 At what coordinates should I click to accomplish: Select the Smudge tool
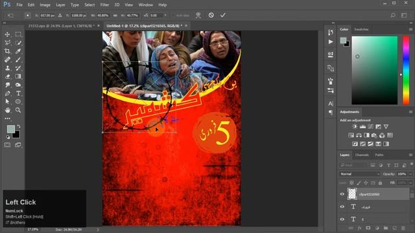[x=7, y=85]
